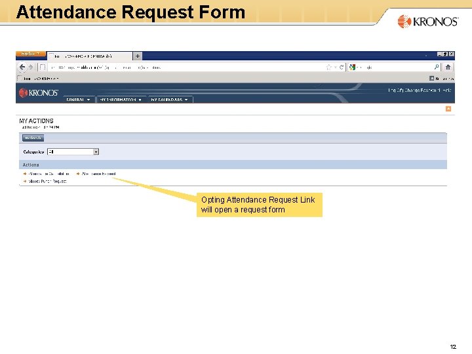
Task: Click the magnifier search icon
Action: 437,67
